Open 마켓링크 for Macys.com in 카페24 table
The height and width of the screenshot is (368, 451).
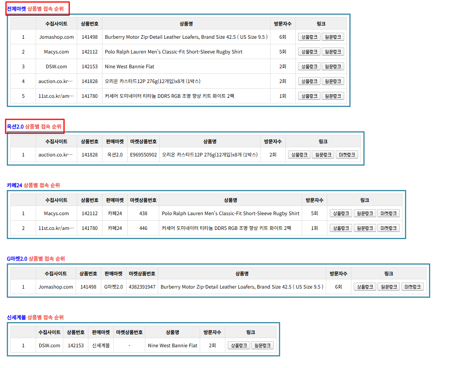point(388,214)
